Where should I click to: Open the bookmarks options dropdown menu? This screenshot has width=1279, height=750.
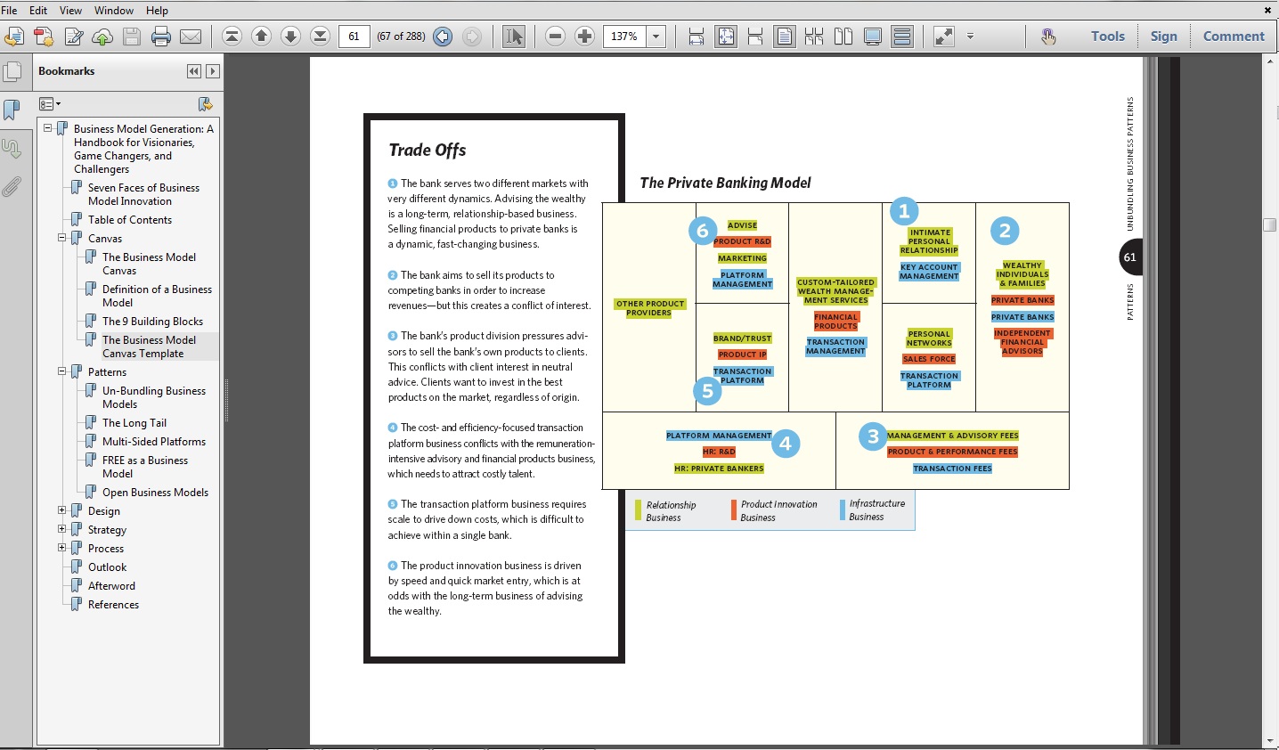pyautogui.click(x=50, y=104)
